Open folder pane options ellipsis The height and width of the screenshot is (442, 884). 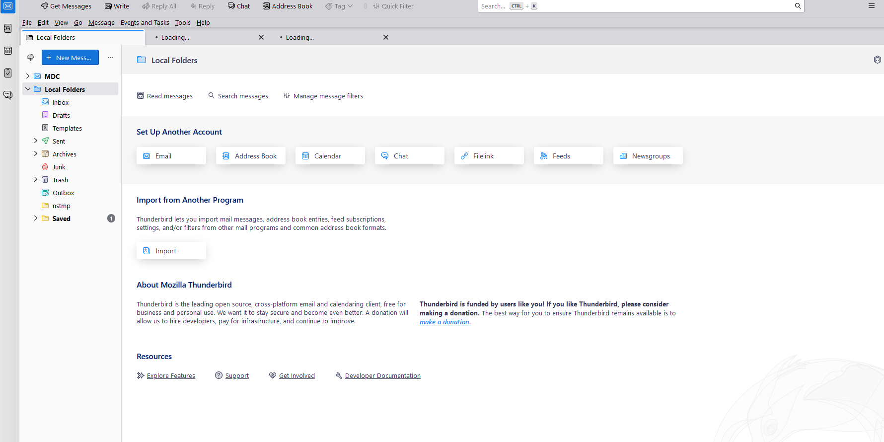pyautogui.click(x=110, y=58)
